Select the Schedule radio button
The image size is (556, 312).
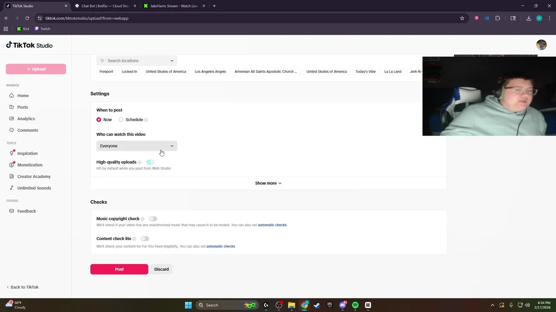point(121,120)
